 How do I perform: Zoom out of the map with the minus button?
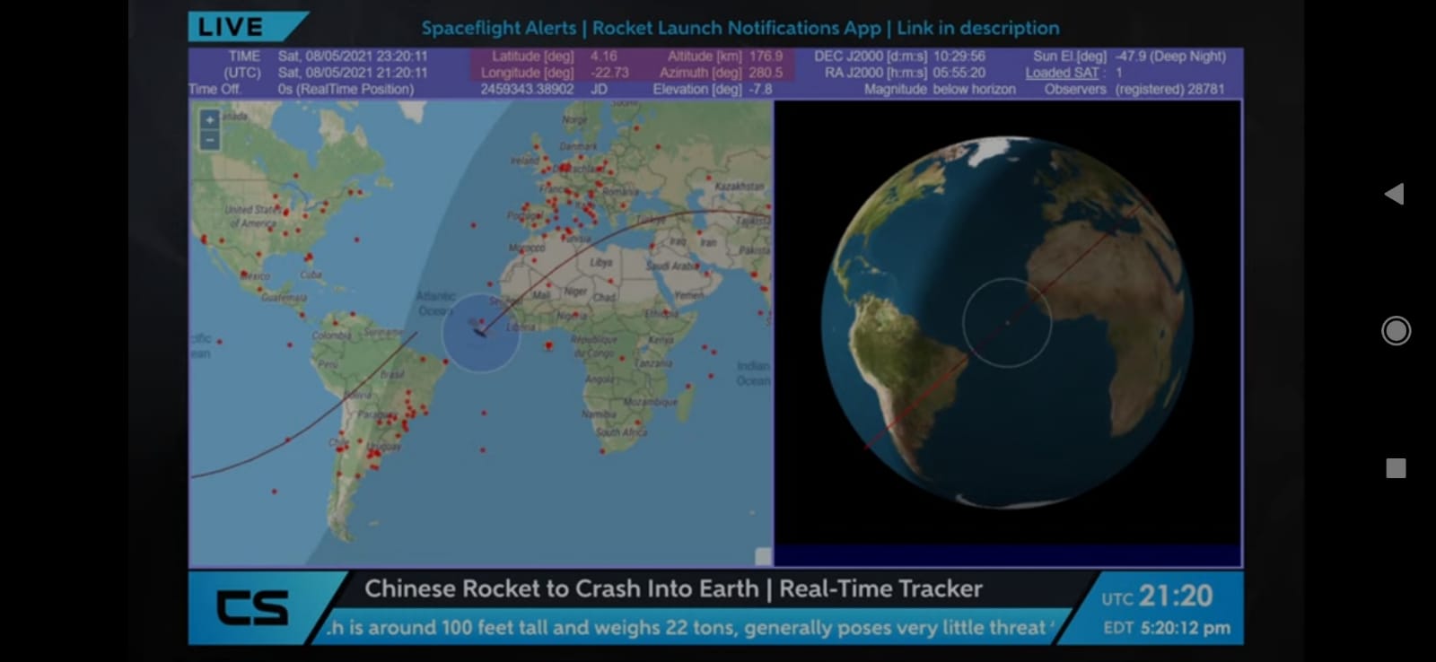[209, 140]
